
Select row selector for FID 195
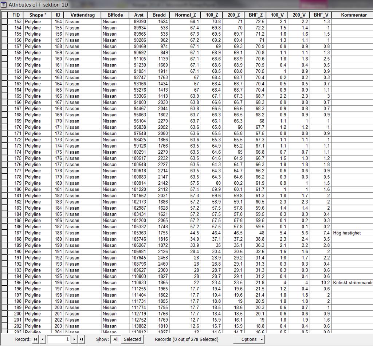point(4,283)
